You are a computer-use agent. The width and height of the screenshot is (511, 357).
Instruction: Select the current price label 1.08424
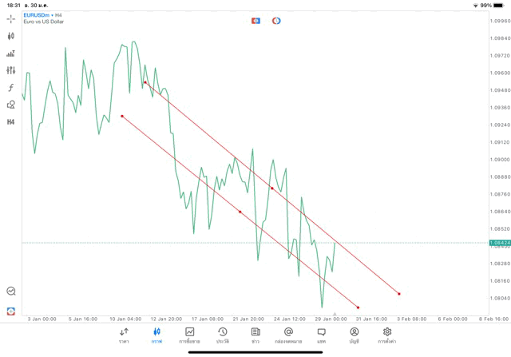497,242
